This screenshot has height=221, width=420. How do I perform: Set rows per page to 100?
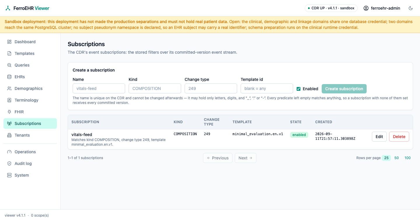pyautogui.click(x=407, y=158)
